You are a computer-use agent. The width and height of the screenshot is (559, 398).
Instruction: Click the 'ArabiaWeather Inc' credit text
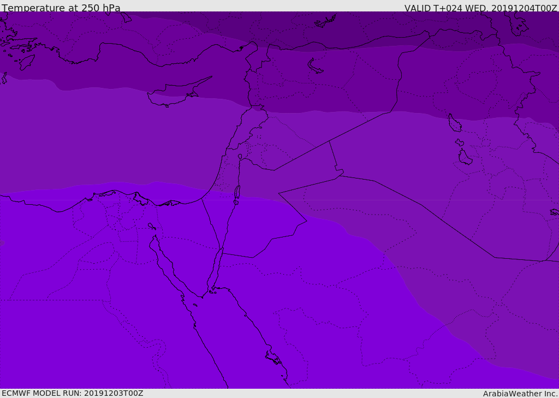point(520,394)
